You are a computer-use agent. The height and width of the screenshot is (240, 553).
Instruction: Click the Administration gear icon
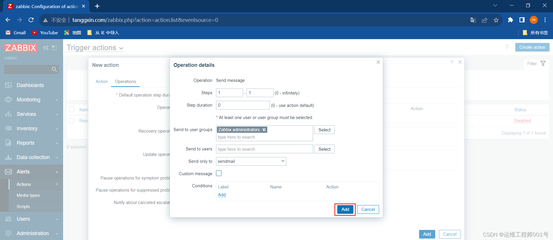tap(8, 233)
